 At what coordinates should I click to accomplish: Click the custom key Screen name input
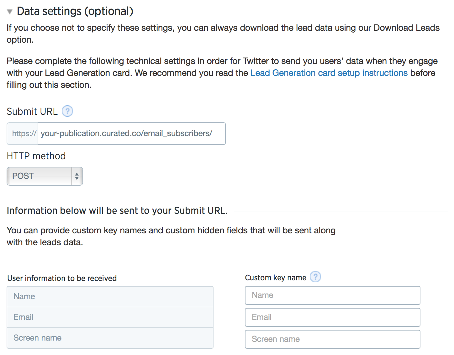click(332, 339)
